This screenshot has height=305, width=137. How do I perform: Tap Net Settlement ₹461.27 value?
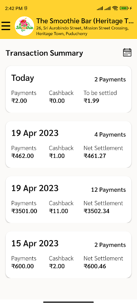click(x=95, y=156)
